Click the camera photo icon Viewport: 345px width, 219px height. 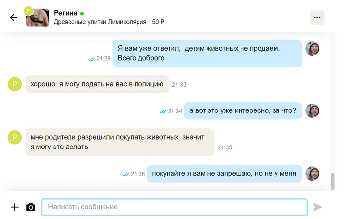point(31,207)
